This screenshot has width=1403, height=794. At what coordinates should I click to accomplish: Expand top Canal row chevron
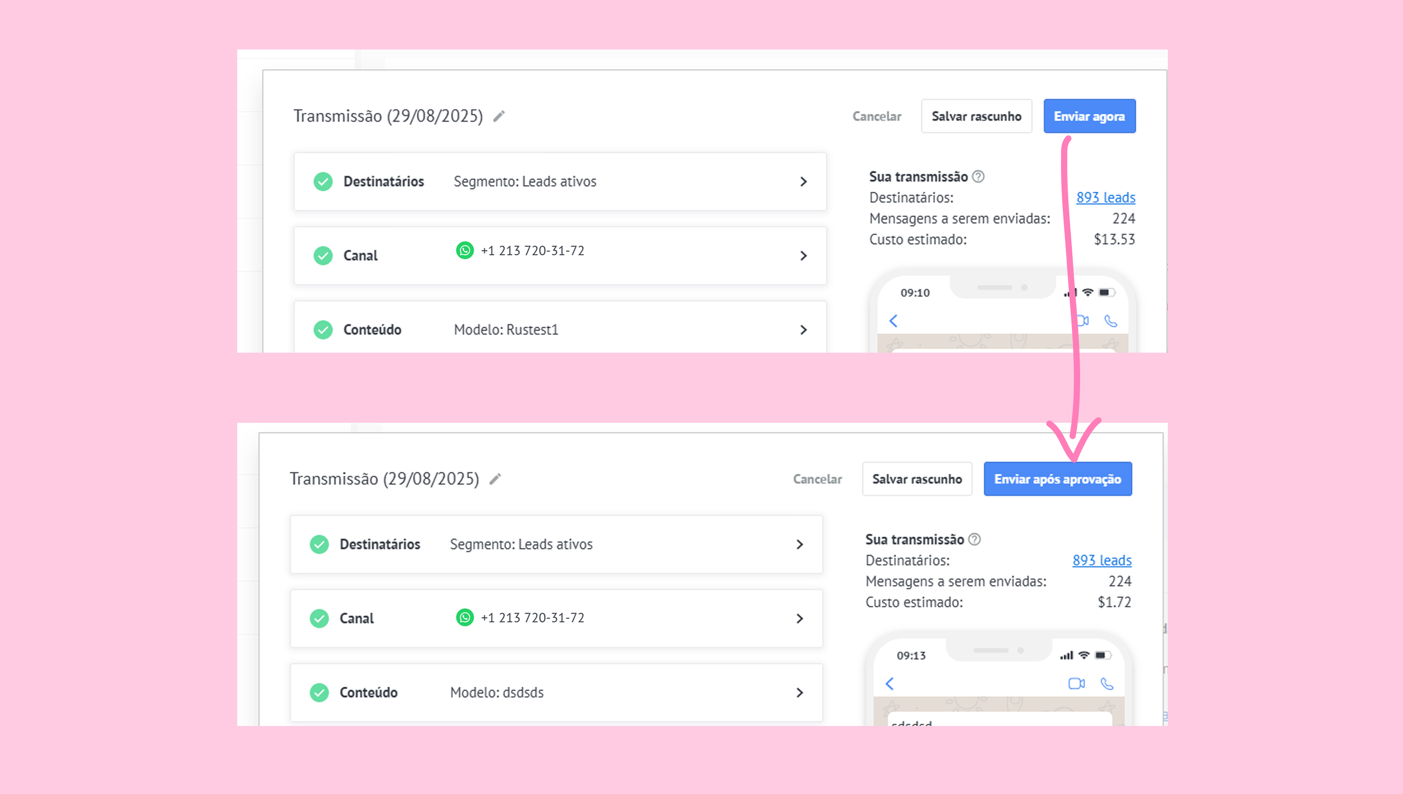[x=804, y=256]
